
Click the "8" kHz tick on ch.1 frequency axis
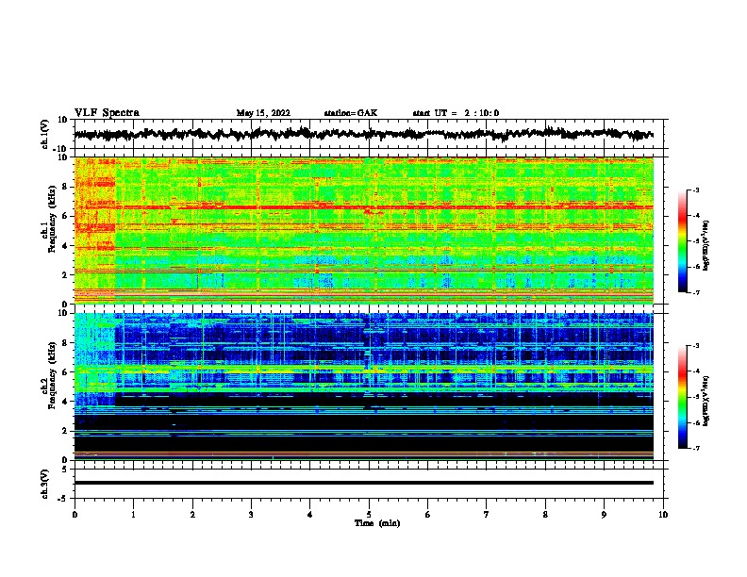pyautogui.click(x=66, y=187)
